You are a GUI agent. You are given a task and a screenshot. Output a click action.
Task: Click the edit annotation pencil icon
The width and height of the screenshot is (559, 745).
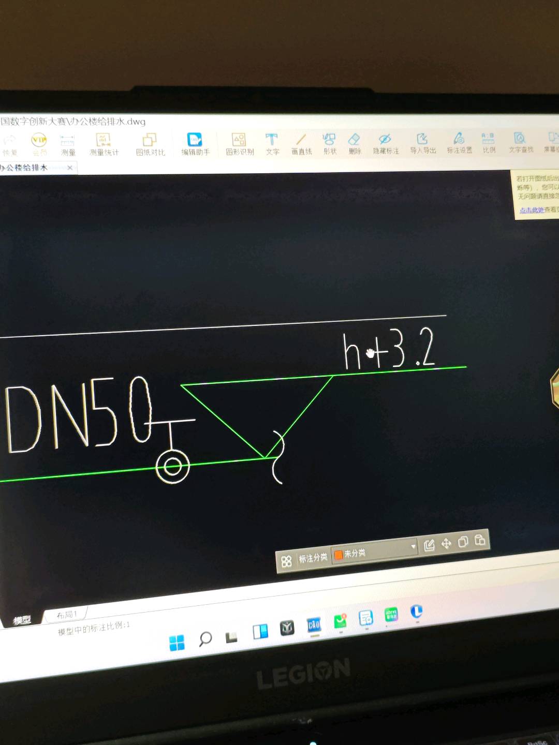(x=429, y=545)
